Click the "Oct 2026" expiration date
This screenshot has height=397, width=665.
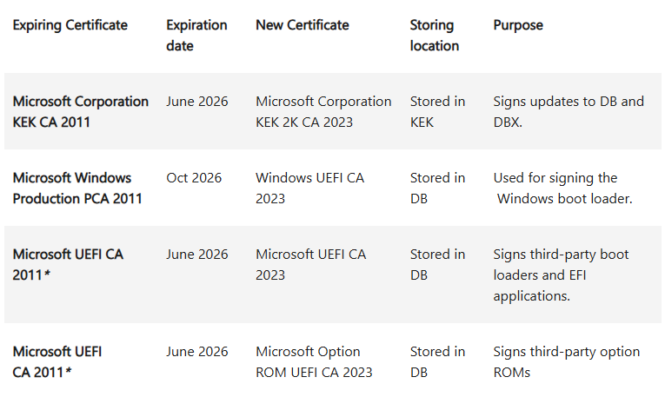(x=194, y=178)
